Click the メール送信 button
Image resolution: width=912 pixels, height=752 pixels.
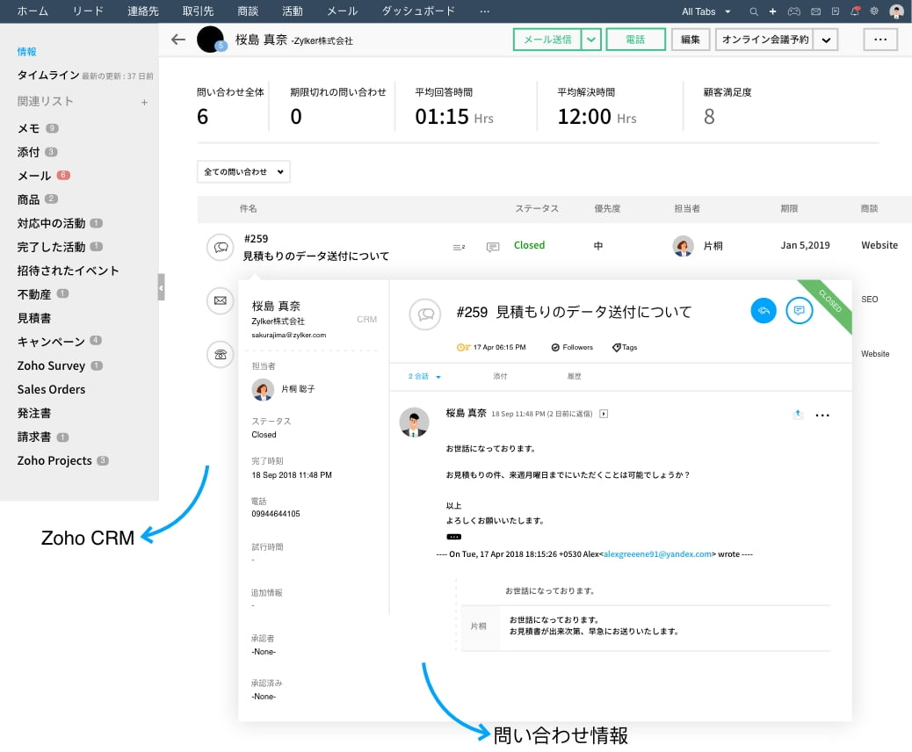(547, 40)
